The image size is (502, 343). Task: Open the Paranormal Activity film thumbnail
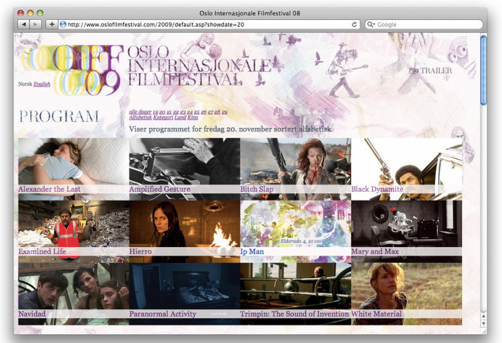pyautogui.click(x=185, y=294)
